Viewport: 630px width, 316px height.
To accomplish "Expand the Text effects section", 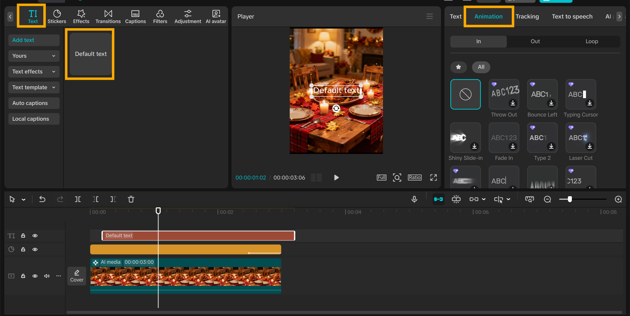I will 34,72.
